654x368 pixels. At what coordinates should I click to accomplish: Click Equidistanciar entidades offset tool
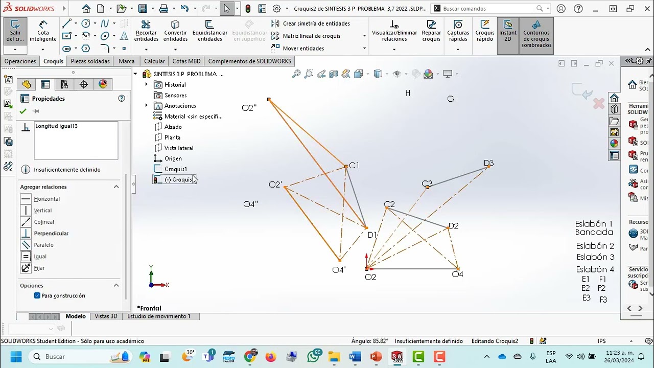(209, 31)
